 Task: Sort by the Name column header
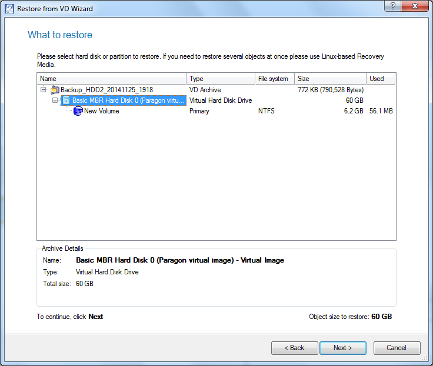(x=112, y=79)
